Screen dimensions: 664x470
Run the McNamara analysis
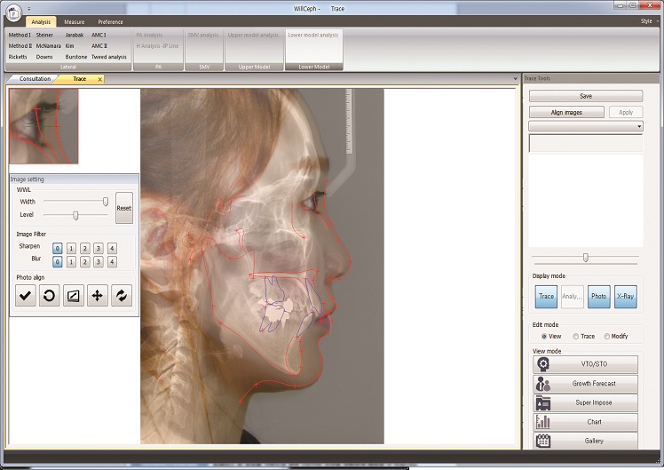coord(48,46)
